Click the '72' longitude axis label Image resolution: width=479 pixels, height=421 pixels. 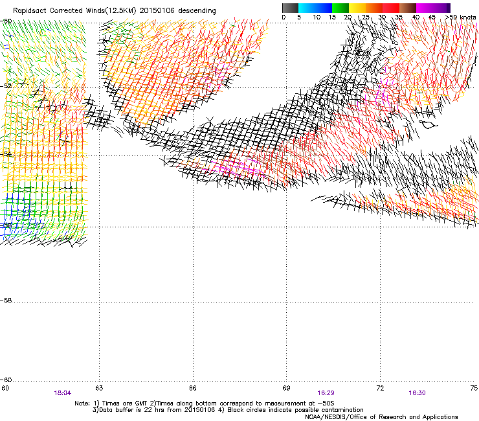[x=380, y=388]
